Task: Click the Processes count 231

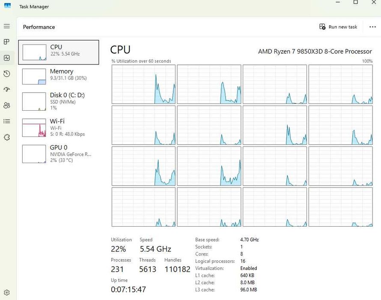Action: [117, 269]
